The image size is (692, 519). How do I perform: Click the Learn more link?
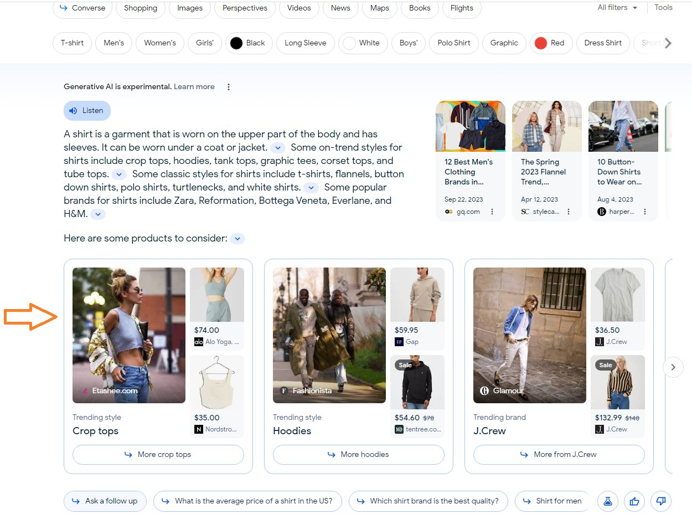(x=194, y=87)
